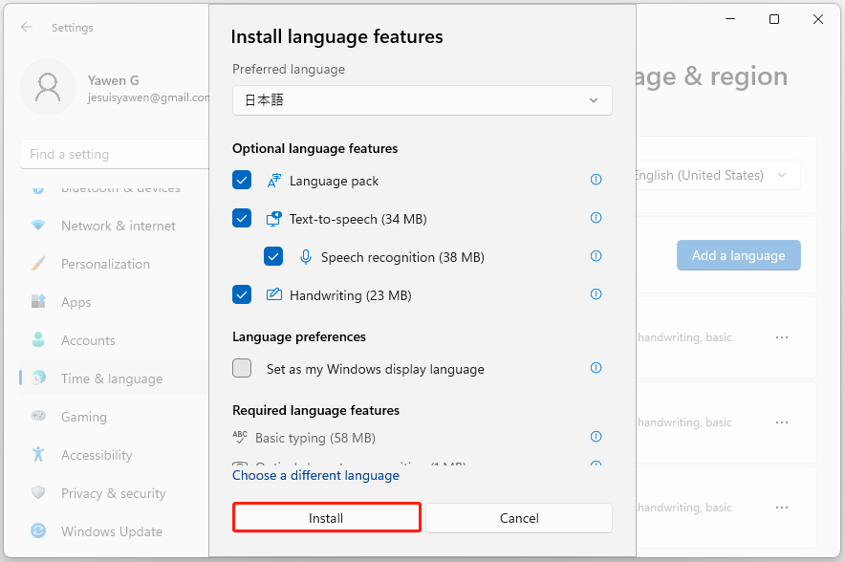Screen dimensions: 845x562
Task: Enable Set as my Windows display language
Action: click(242, 368)
